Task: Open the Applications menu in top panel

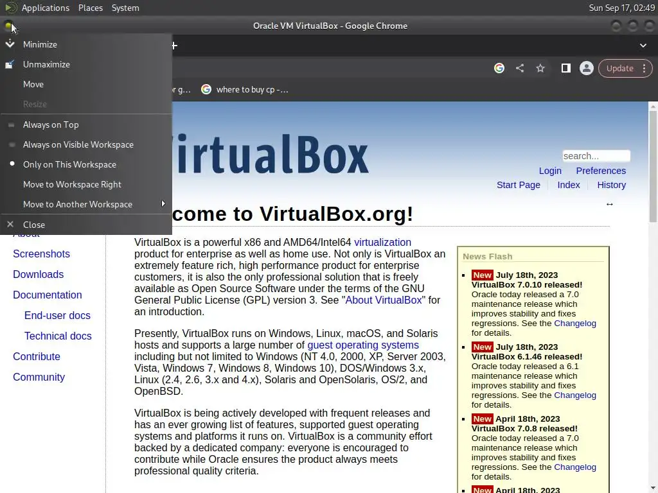Action: click(46, 8)
